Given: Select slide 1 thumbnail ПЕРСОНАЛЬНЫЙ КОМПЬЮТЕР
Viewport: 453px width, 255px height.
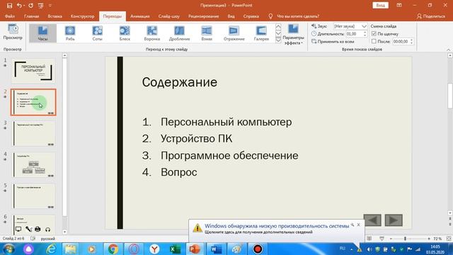Looking at the screenshot, I should pyautogui.click(x=33, y=71).
